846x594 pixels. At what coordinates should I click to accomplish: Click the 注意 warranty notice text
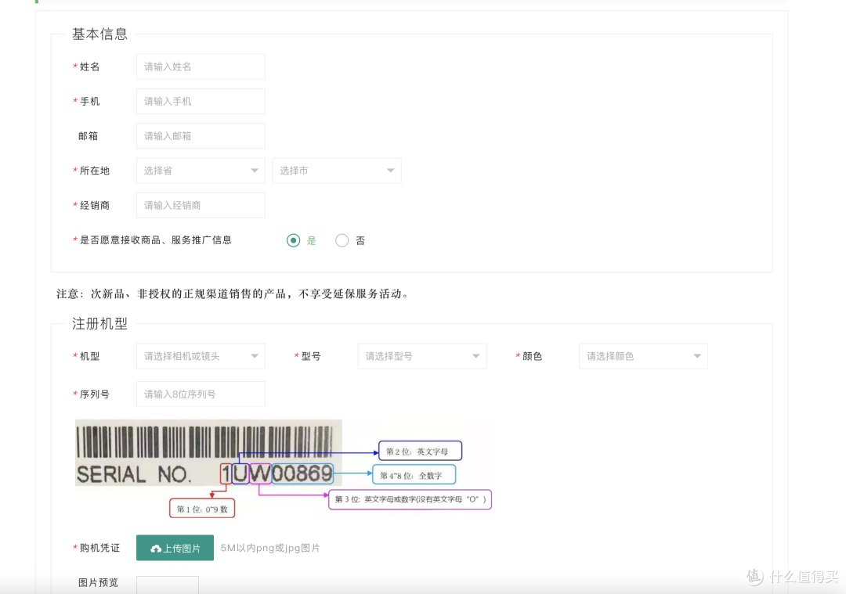tap(233, 293)
